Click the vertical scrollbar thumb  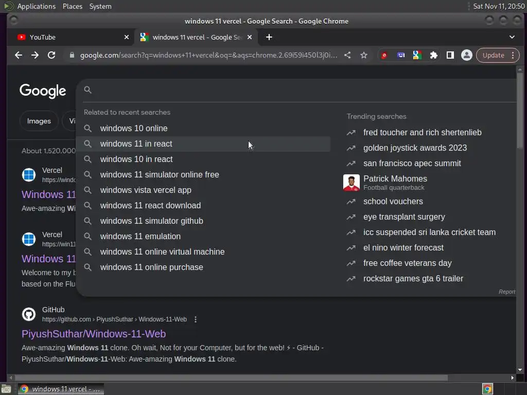(520, 111)
